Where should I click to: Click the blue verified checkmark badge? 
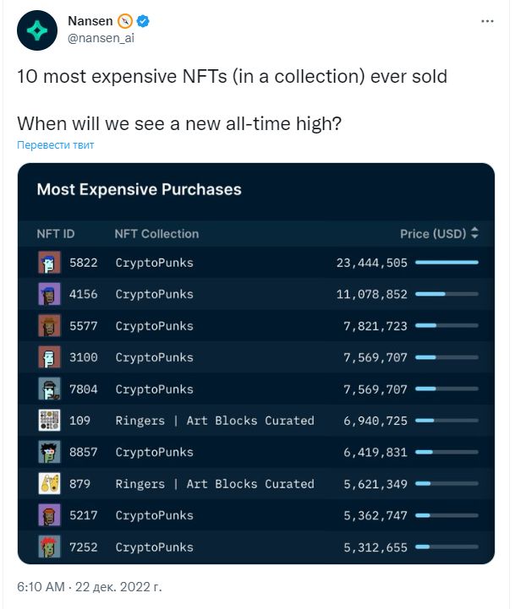coord(143,21)
